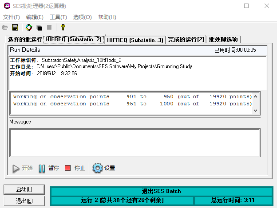Select the HIFREQ (Substatio..2) tab

click(x=74, y=39)
